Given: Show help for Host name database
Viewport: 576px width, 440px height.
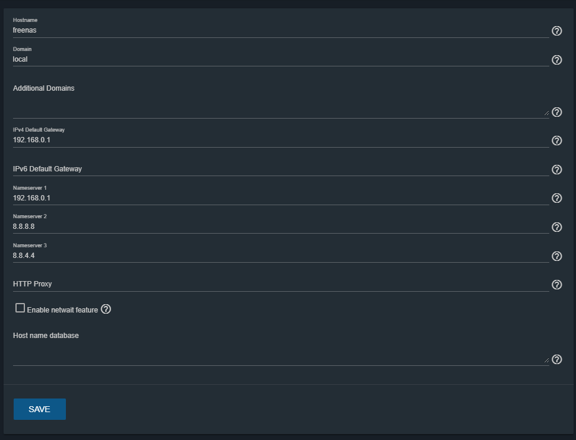Looking at the screenshot, I should pyautogui.click(x=556, y=359).
